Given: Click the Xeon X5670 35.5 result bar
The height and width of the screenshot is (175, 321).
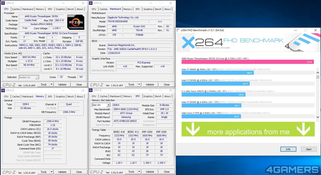Looking at the screenshot, I should point(214,95).
